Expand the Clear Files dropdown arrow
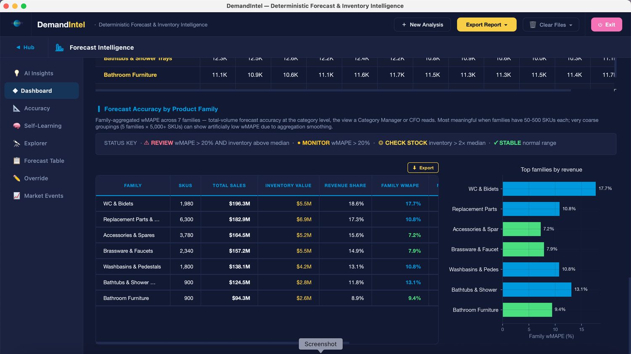631x354 pixels. [x=571, y=25]
